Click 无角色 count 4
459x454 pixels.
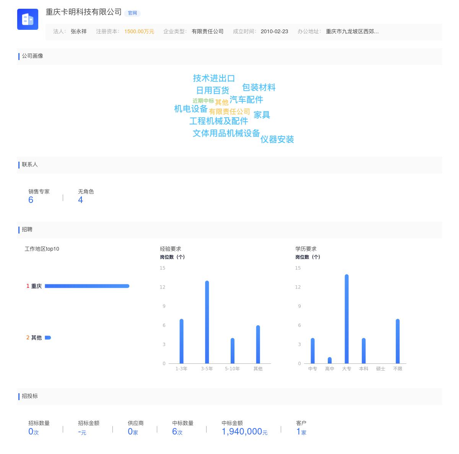click(x=80, y=200)
